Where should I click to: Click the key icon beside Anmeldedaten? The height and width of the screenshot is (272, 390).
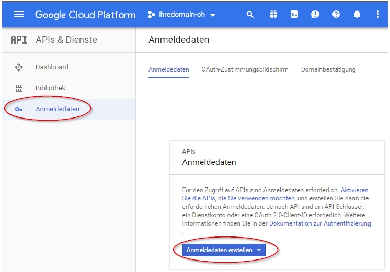pyautogui.click(x=19, y=109)
